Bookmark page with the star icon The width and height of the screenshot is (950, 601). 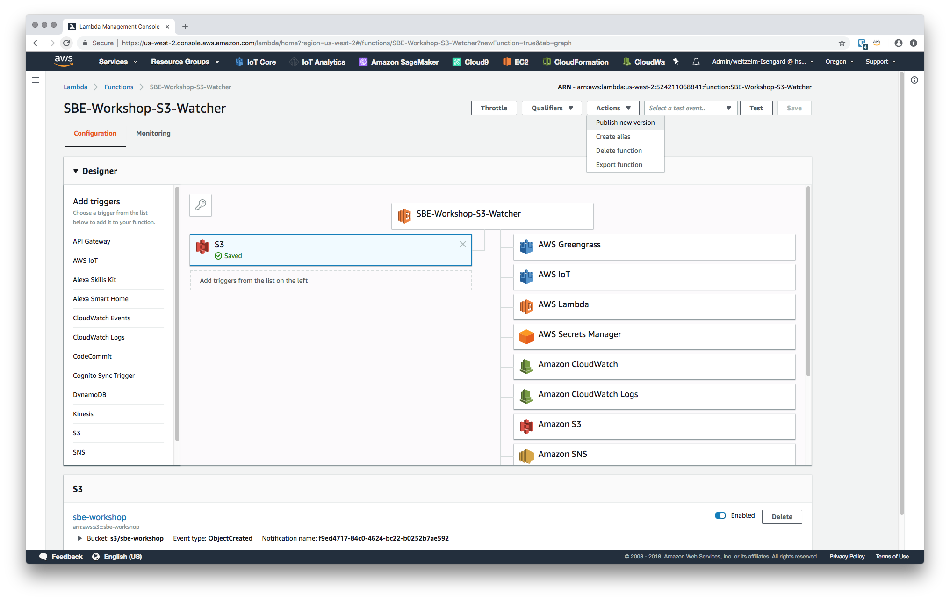point(842,43)
